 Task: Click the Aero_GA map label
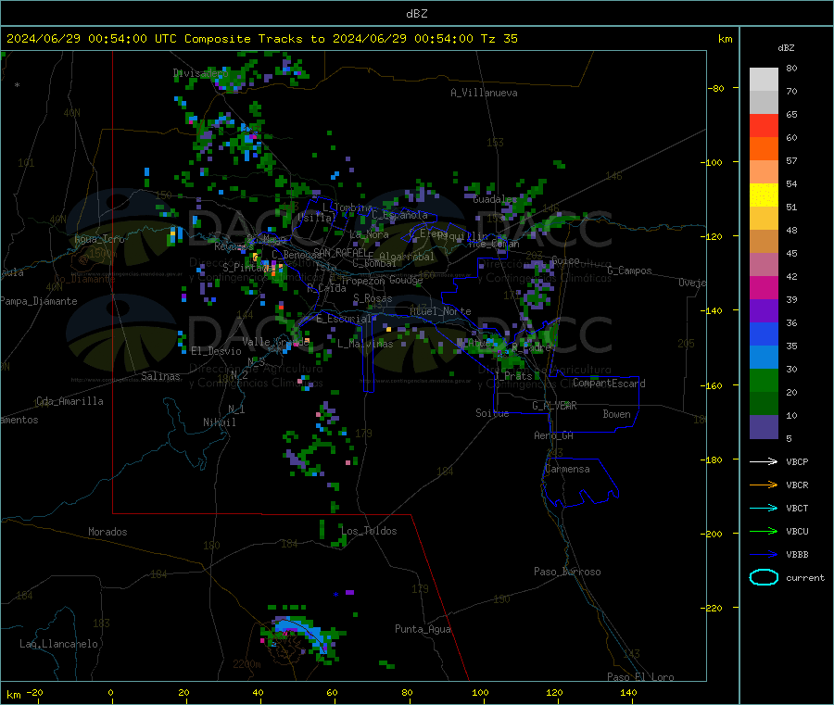tap(554, 436)
